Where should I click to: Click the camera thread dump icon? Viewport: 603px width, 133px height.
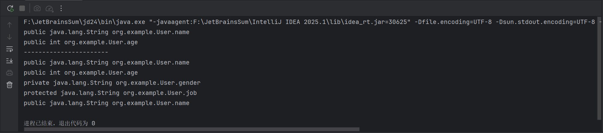(x=37, y=8)
